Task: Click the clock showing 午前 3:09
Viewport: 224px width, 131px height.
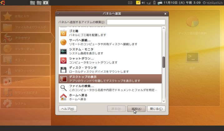Action: (x=182, y=2)
